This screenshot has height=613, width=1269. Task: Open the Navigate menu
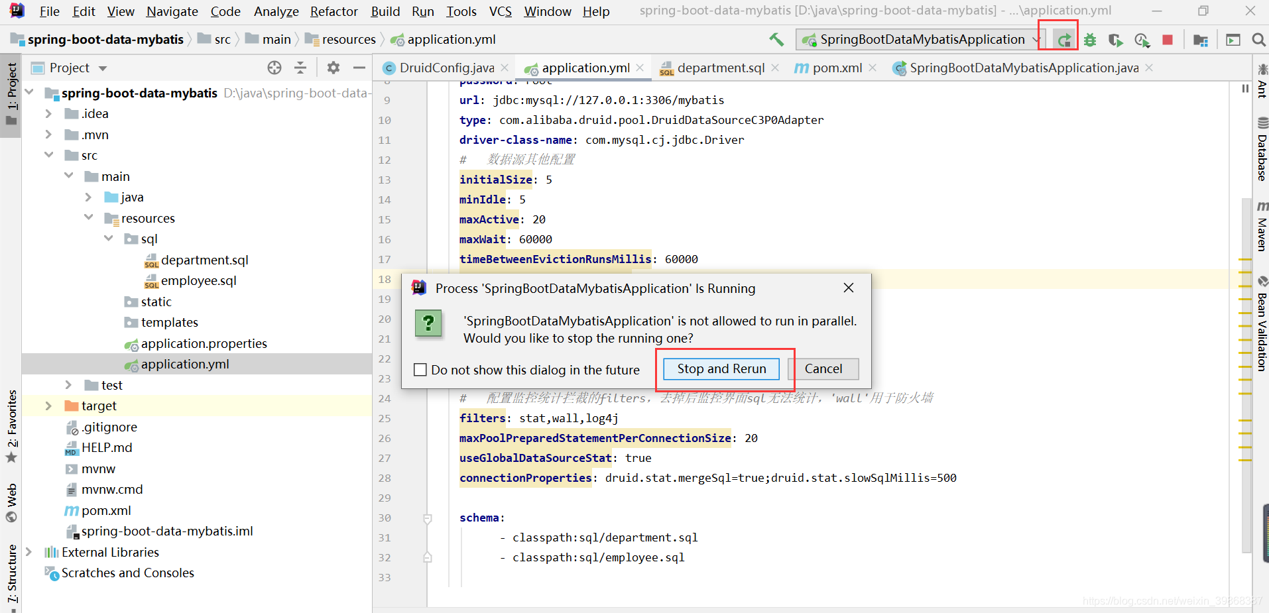pos(172,11)
